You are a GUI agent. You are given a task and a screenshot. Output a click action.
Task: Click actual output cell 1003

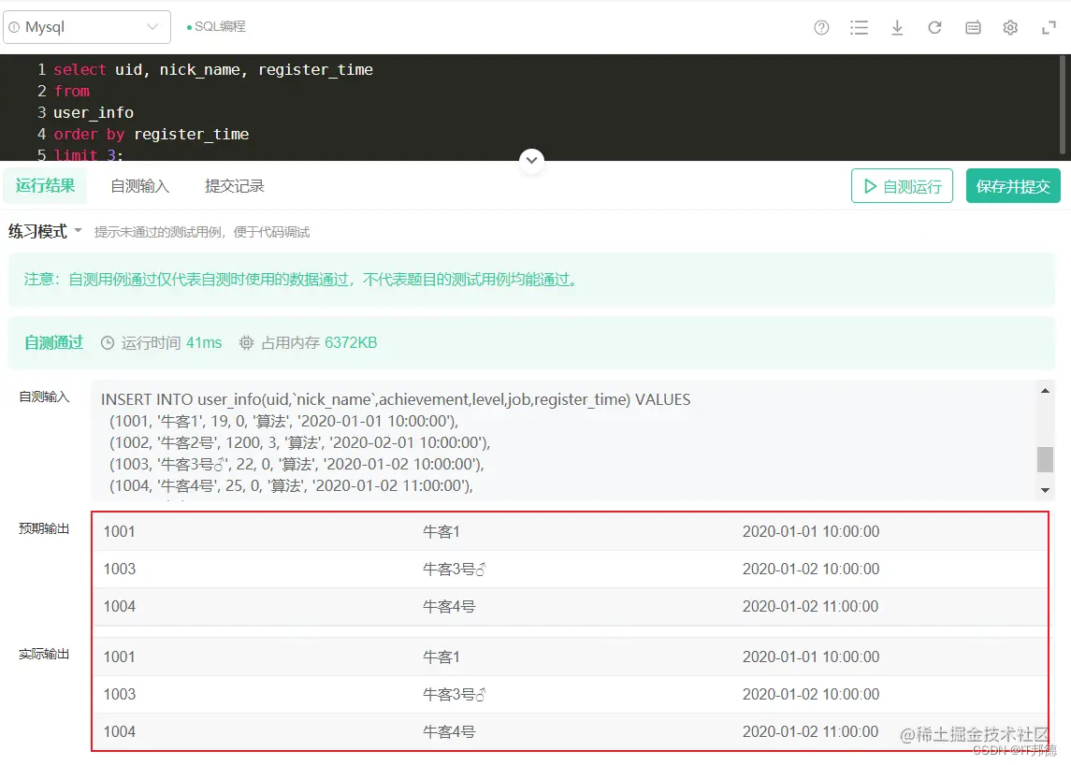point(120,694)
